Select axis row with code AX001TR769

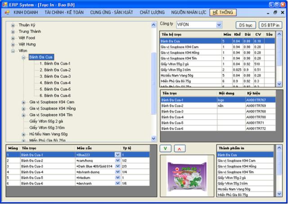(218, 106)
